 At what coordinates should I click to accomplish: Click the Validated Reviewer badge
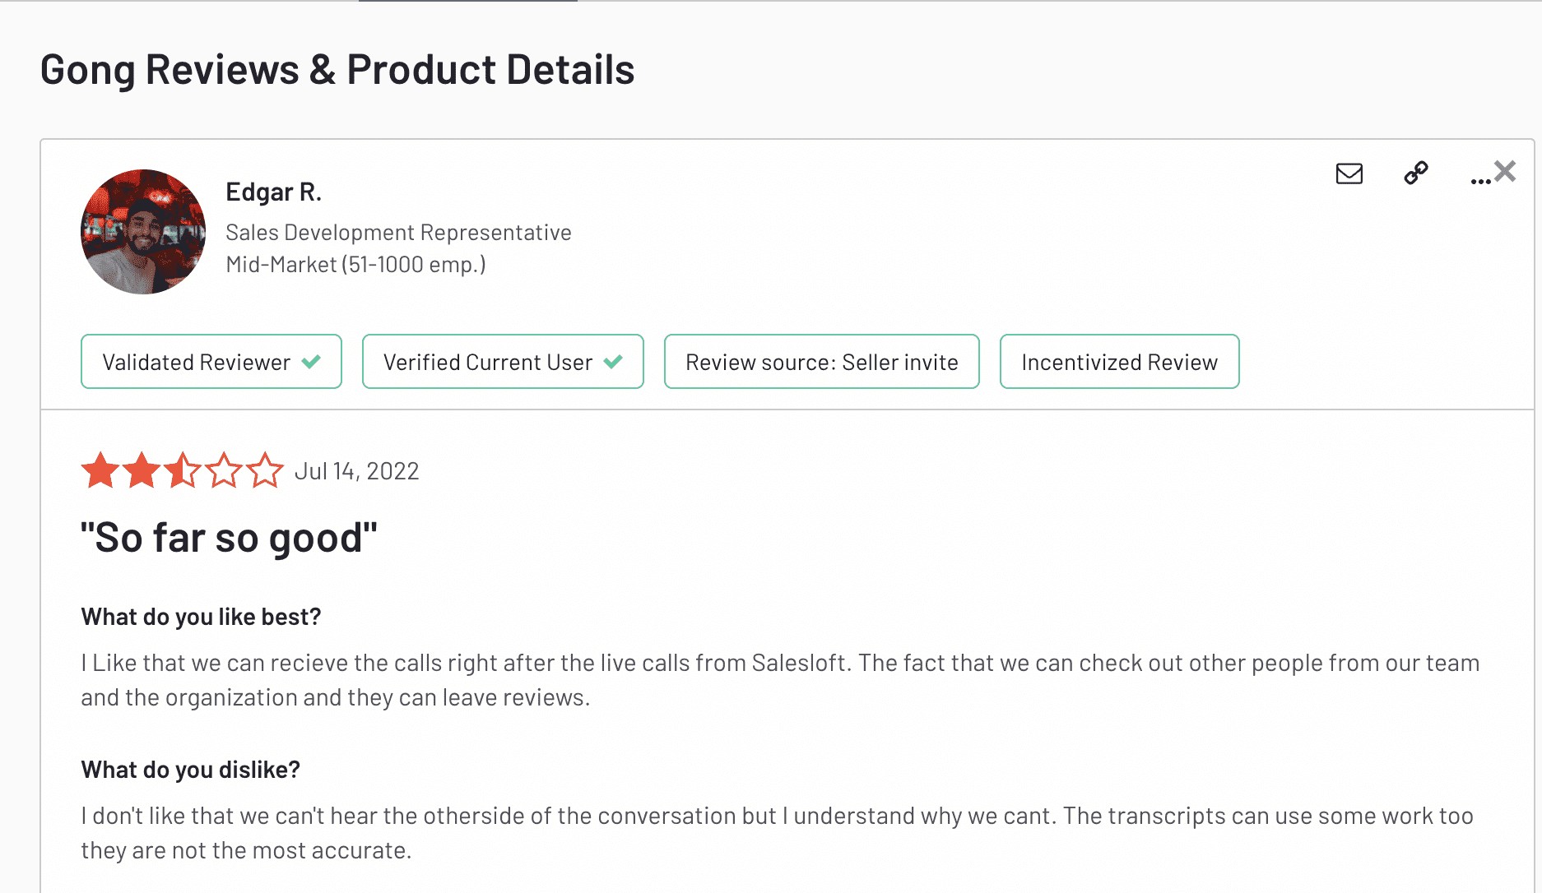point(211,362)
